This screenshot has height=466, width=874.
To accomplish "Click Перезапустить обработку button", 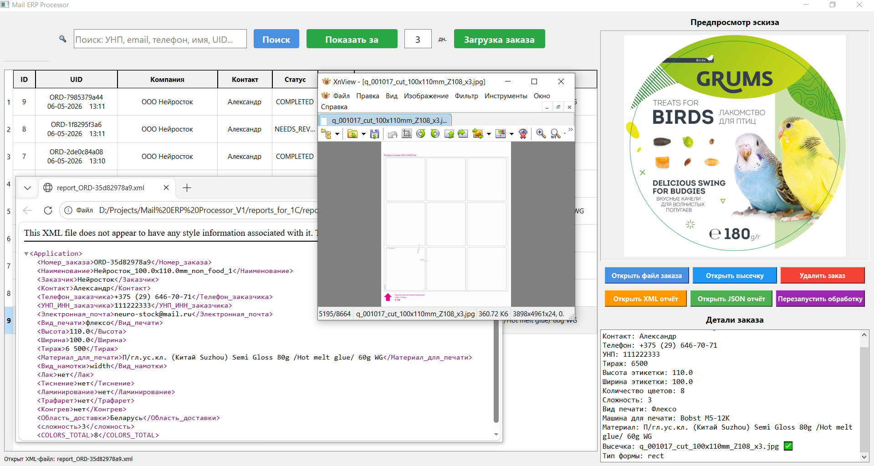I will coord(820,299).
